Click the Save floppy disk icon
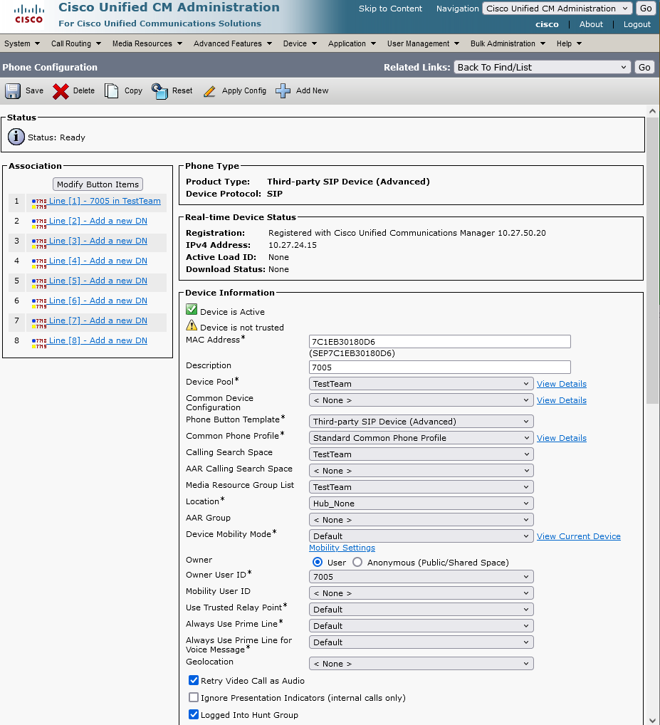 click(x=13, y=91)
